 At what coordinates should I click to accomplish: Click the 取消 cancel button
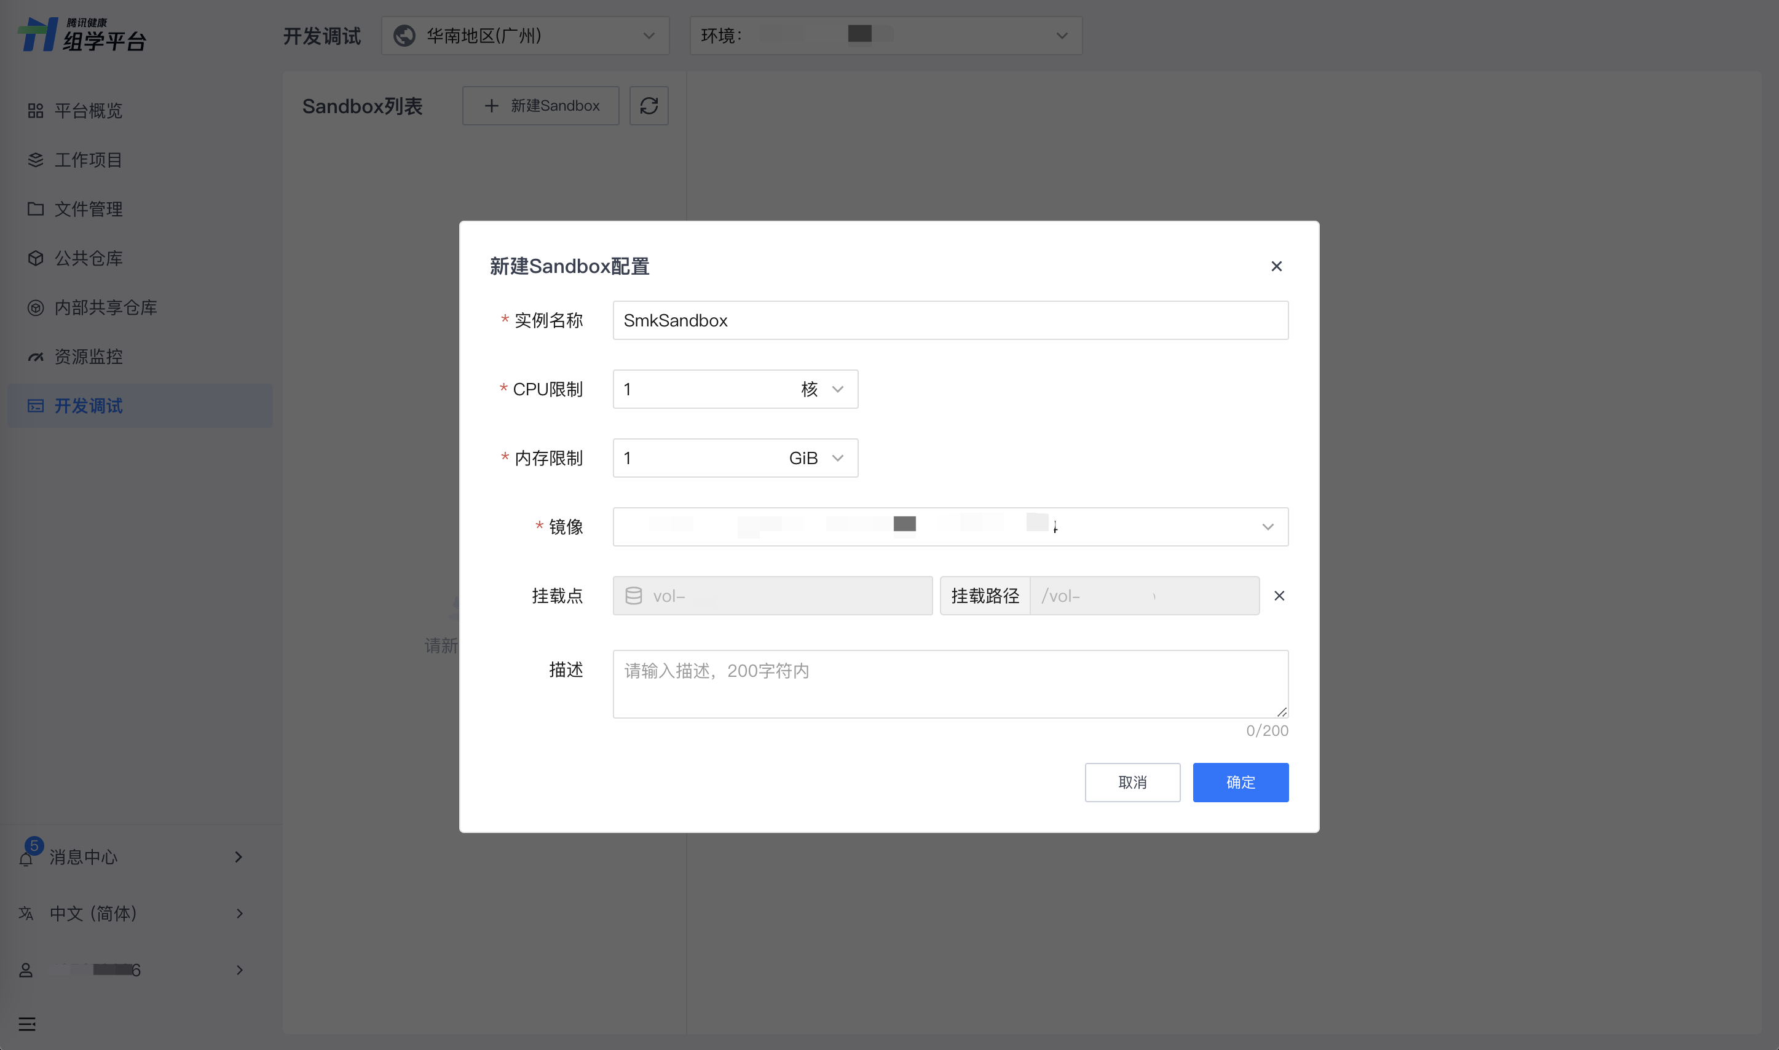pyautogui.click(x=1132, y=783)
